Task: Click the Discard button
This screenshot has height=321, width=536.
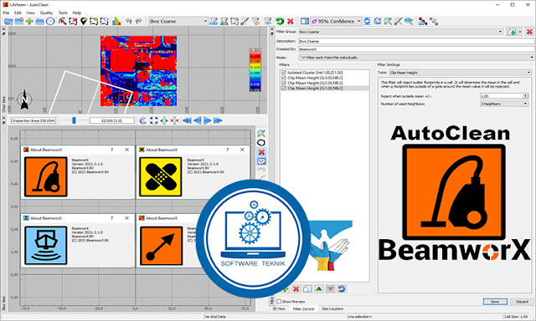Action: (x=522, y=302)
